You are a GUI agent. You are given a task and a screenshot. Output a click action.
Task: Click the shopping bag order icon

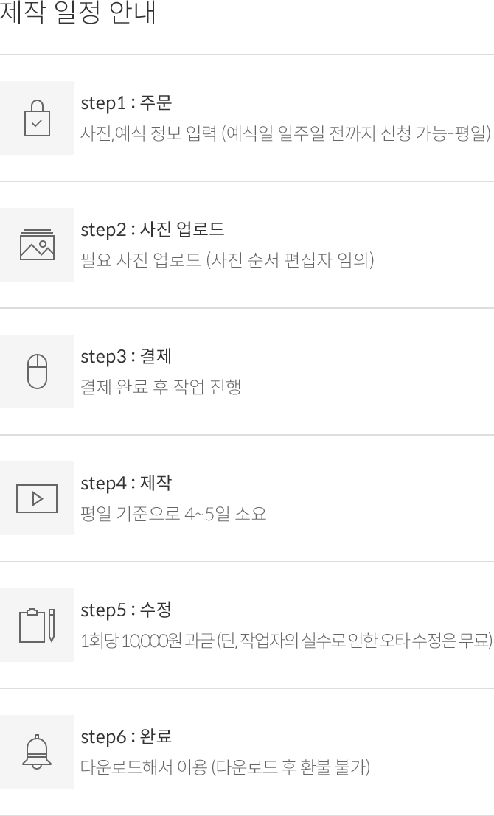tap(37, 118)
